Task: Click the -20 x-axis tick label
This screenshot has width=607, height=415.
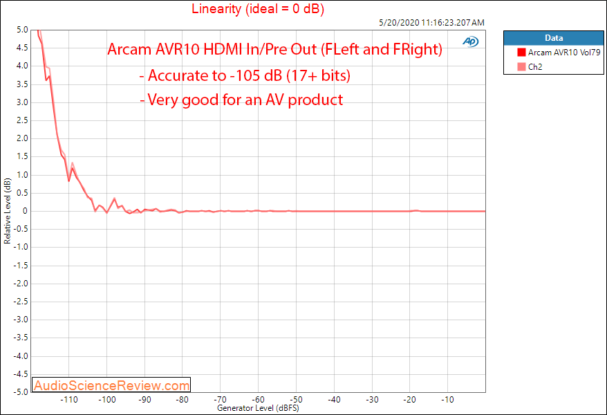Action: point(409,400)
